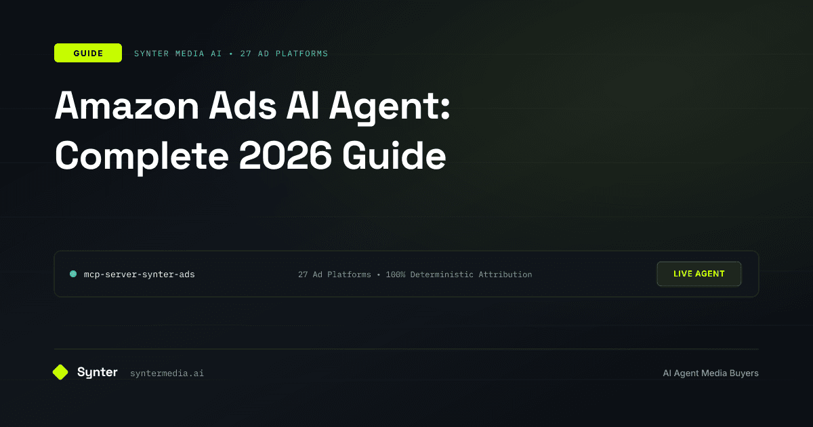Click the green GUIDE badge
This screenshot has height=427, width=813.
88,53
